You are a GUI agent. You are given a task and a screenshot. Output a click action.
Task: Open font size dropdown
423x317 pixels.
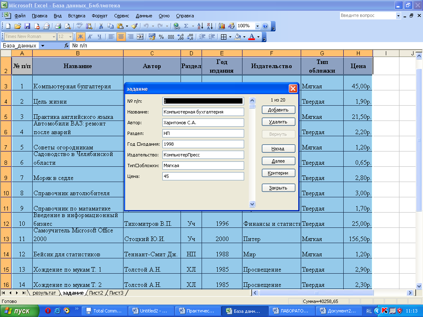click(70, 37)
